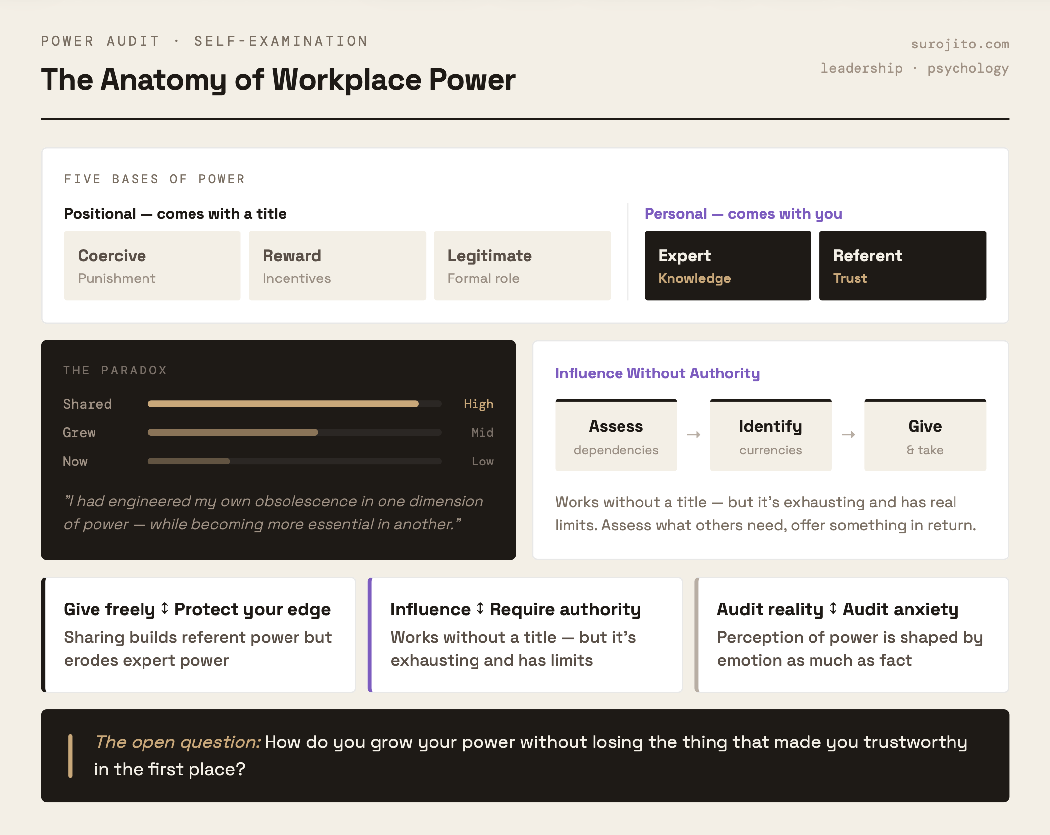Click the Now progress bar
The image size is (1050, 835).
click(x=294, y=461)
